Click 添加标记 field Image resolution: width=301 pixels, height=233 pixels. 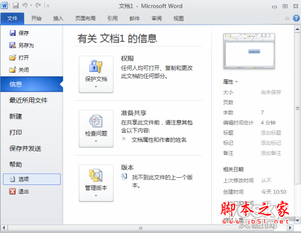click(271, 143)
